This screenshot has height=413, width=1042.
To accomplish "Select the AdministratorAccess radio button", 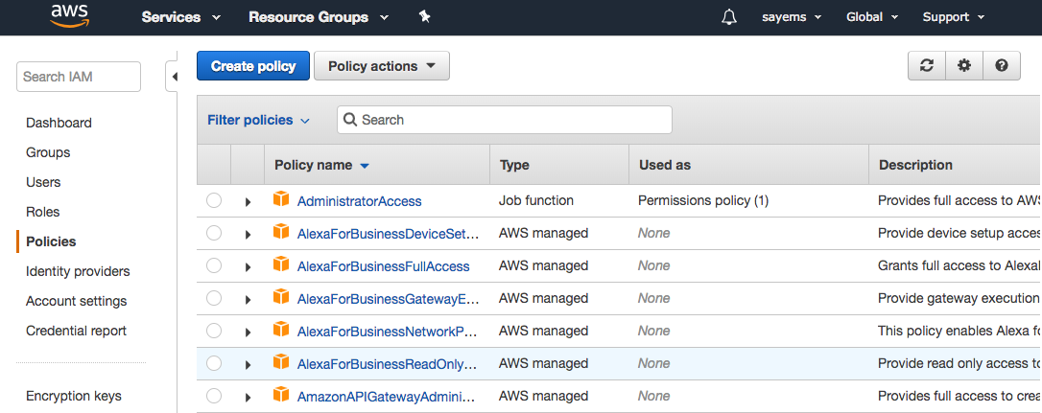I will tap(214, 200).
